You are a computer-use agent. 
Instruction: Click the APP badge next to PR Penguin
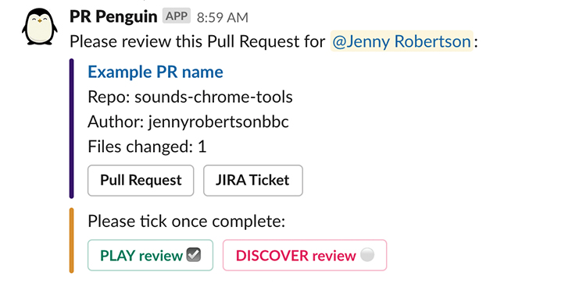pos(177,16)
